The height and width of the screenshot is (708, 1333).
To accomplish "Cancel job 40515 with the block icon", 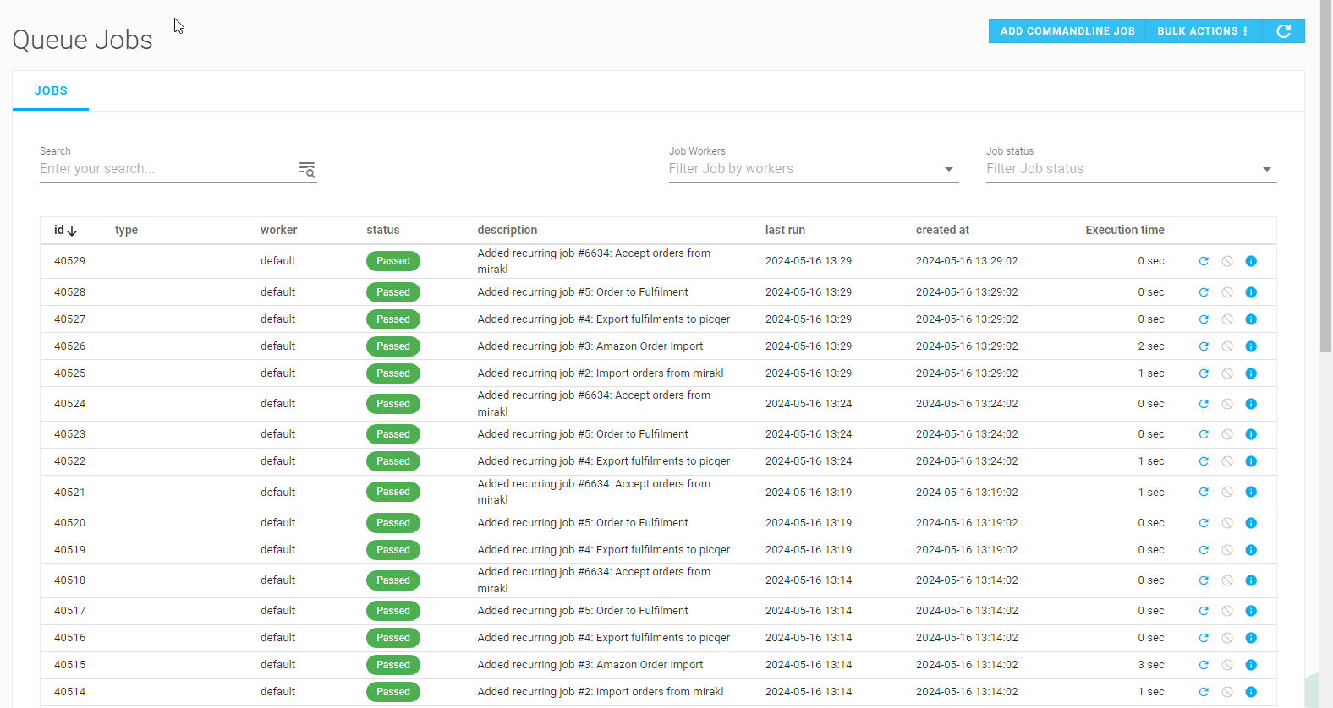I will (1227, 665).
